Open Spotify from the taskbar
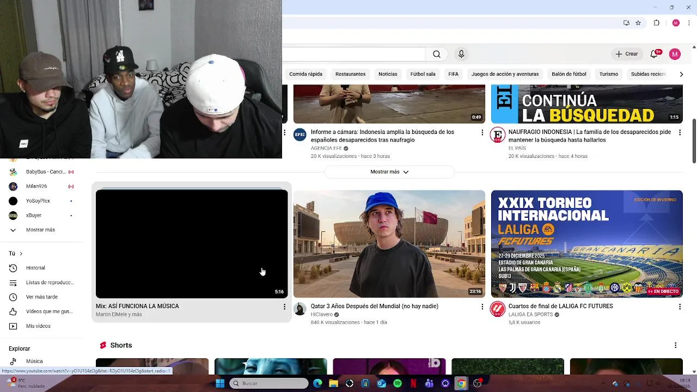The width and height of the screenshot is (697, 392). (x=398, y=383)
